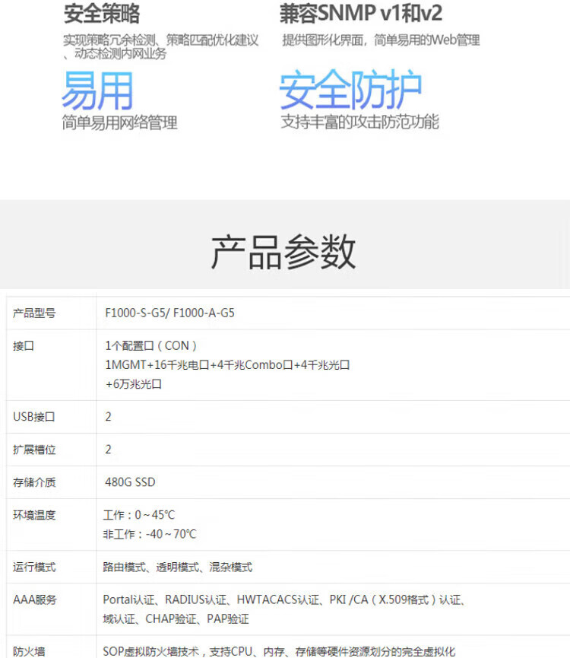
Task: Click the '简单易用网络管理' caption
Action: point(120,122)
